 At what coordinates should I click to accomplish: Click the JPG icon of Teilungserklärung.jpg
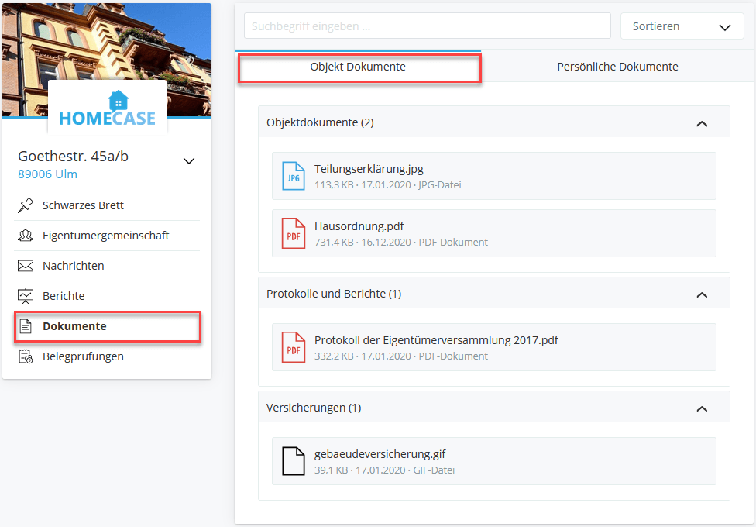click(x=293, y=176)
